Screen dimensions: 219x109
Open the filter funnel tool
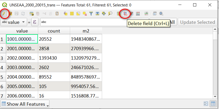91,14
